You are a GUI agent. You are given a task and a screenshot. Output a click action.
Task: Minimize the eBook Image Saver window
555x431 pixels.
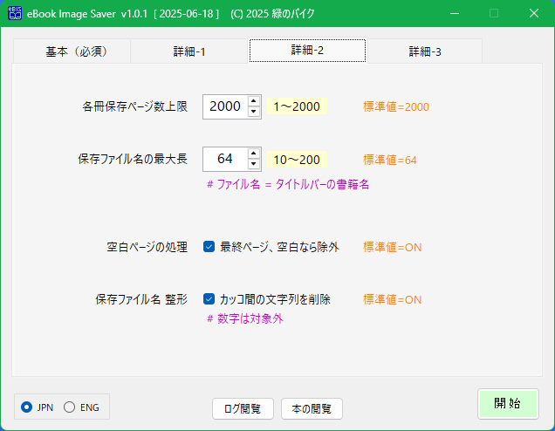pyautogui.click(x=455, y=13)
